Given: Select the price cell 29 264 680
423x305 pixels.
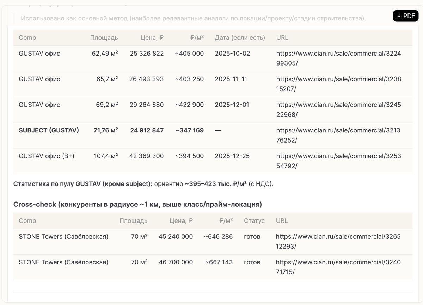Looking at the screenshot, I should 146,105.
